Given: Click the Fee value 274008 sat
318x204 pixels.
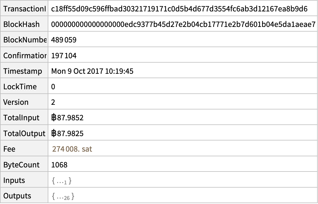Looking at the screenshot, I should point(72,149).
